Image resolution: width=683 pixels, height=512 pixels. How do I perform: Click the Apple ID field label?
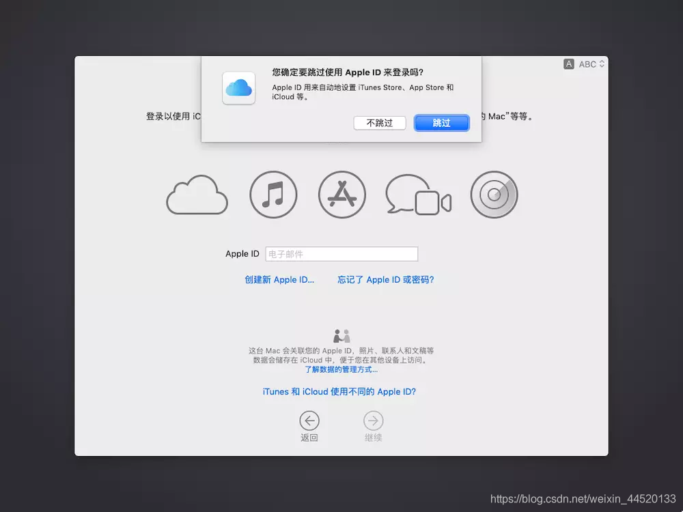pyautogui.click(x=242, y=254)
